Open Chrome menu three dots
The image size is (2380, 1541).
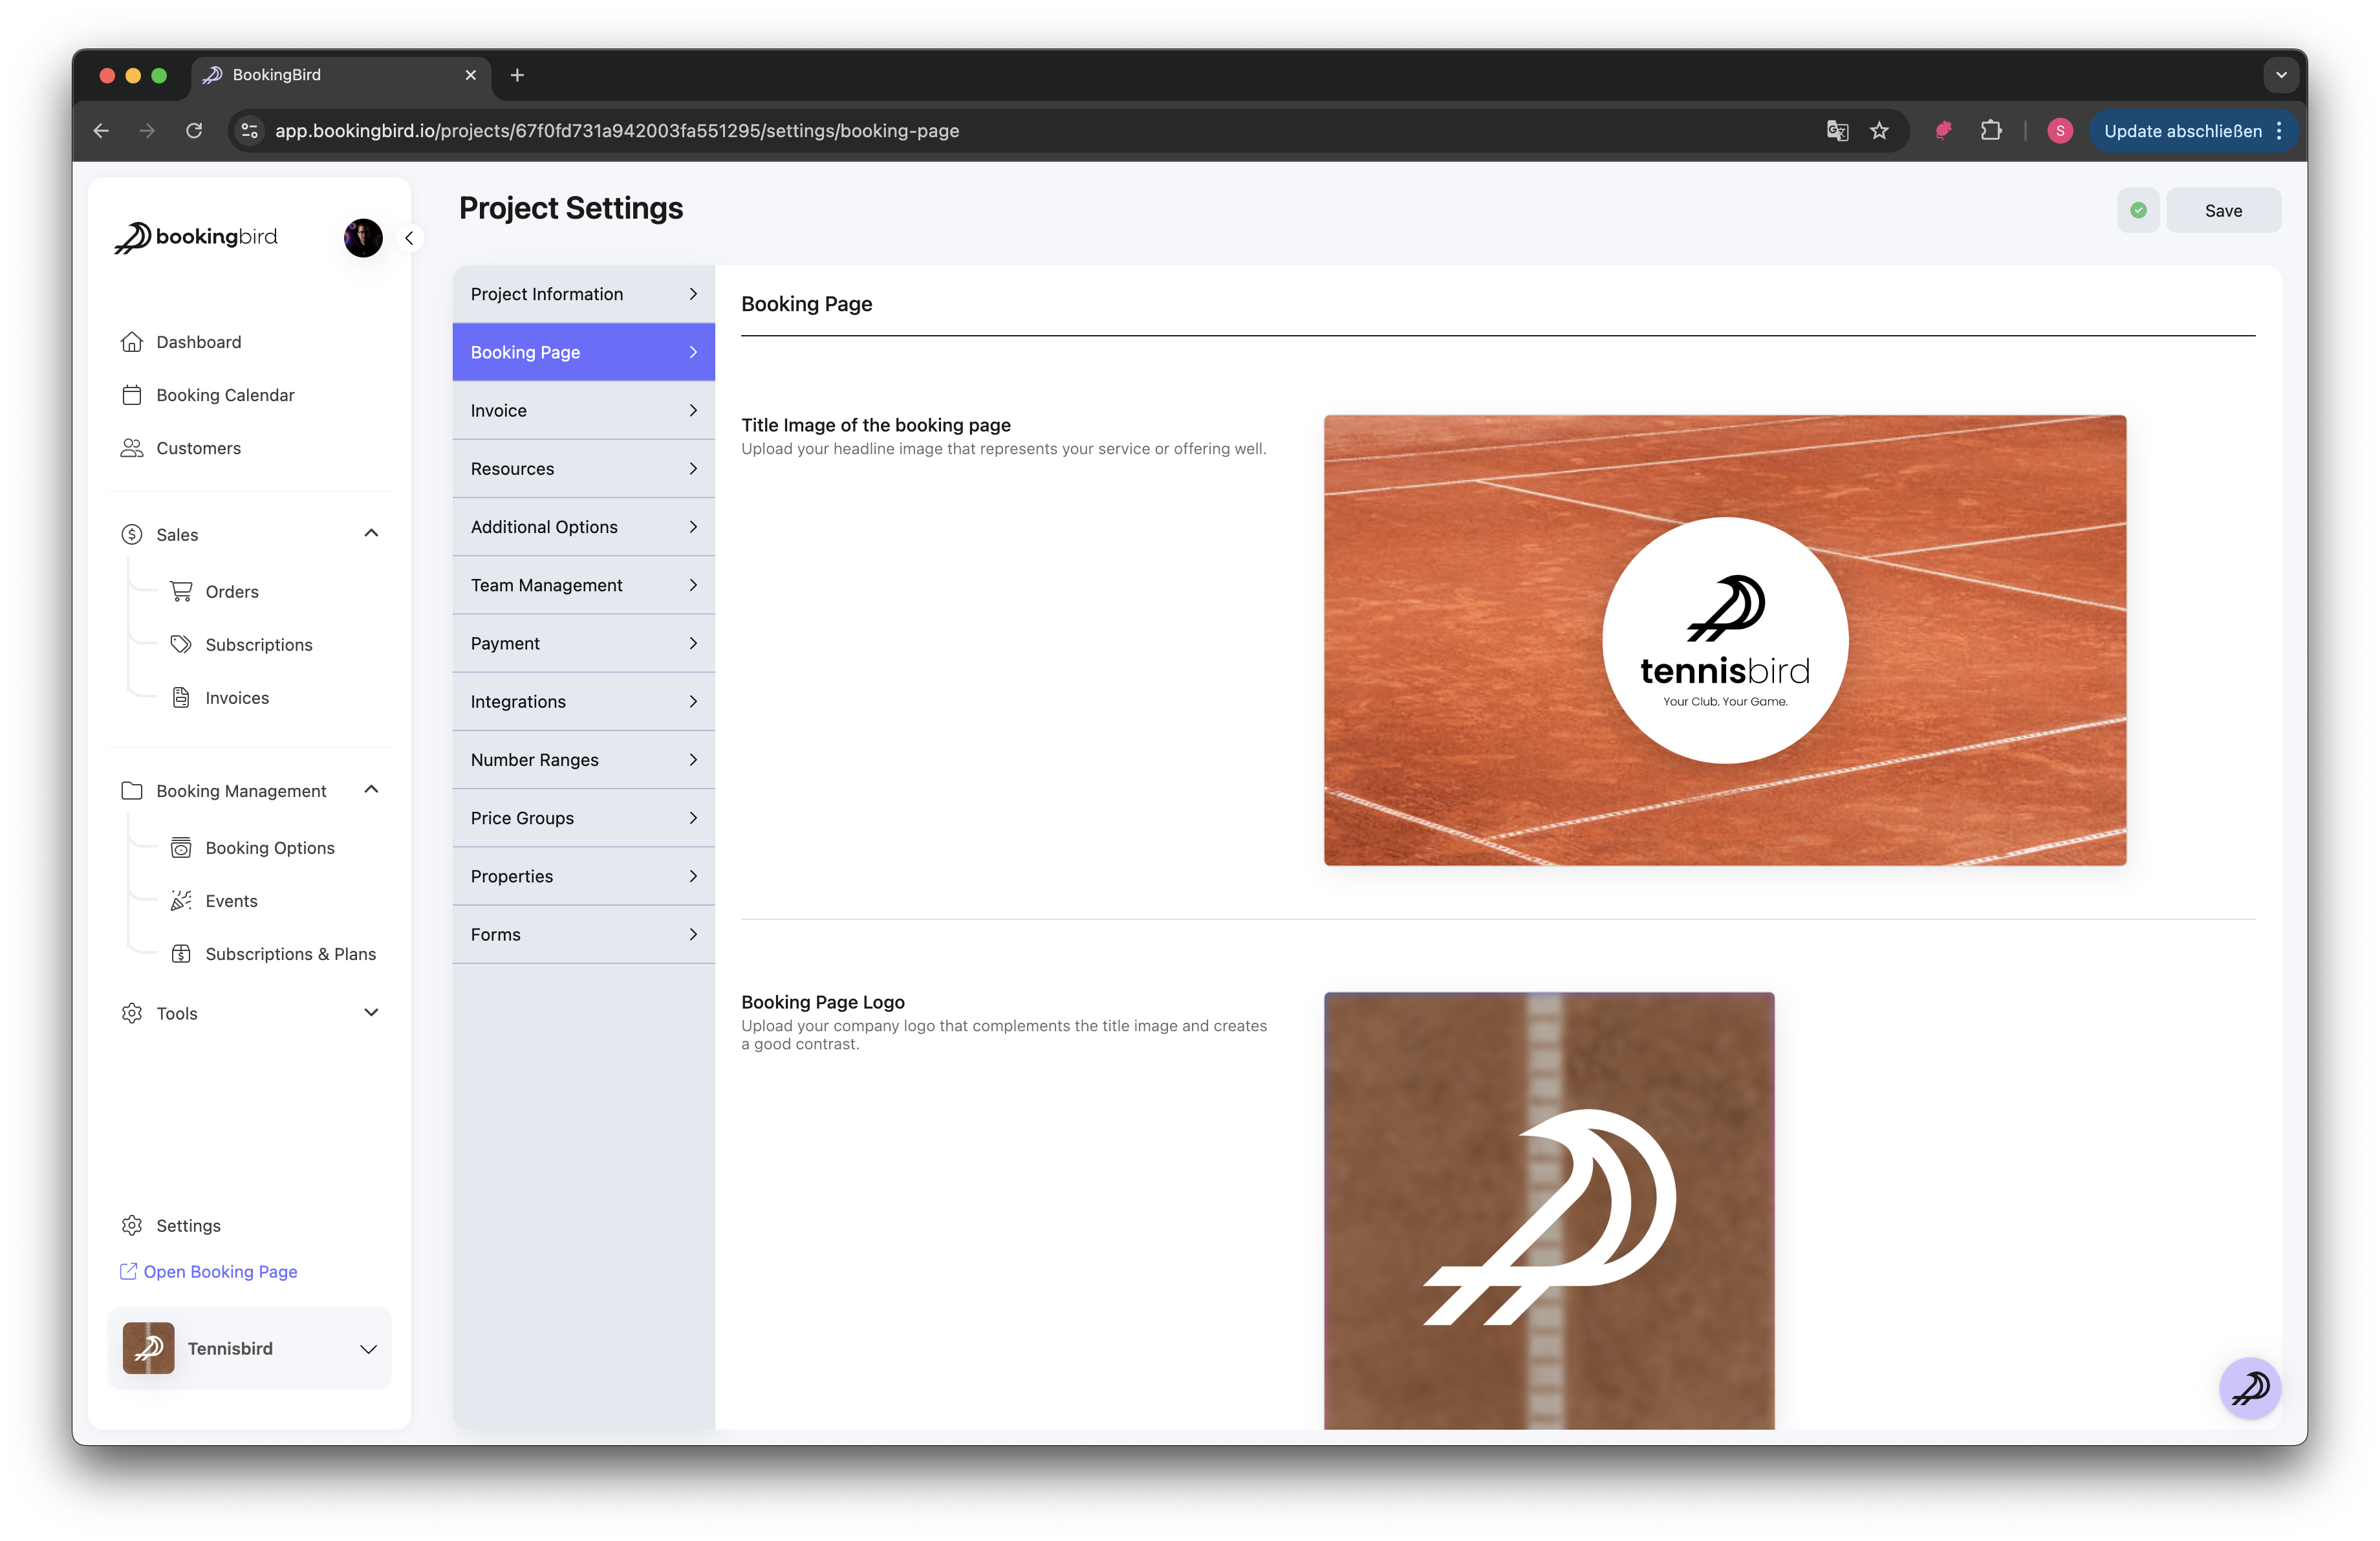[x=2279, y=131]
